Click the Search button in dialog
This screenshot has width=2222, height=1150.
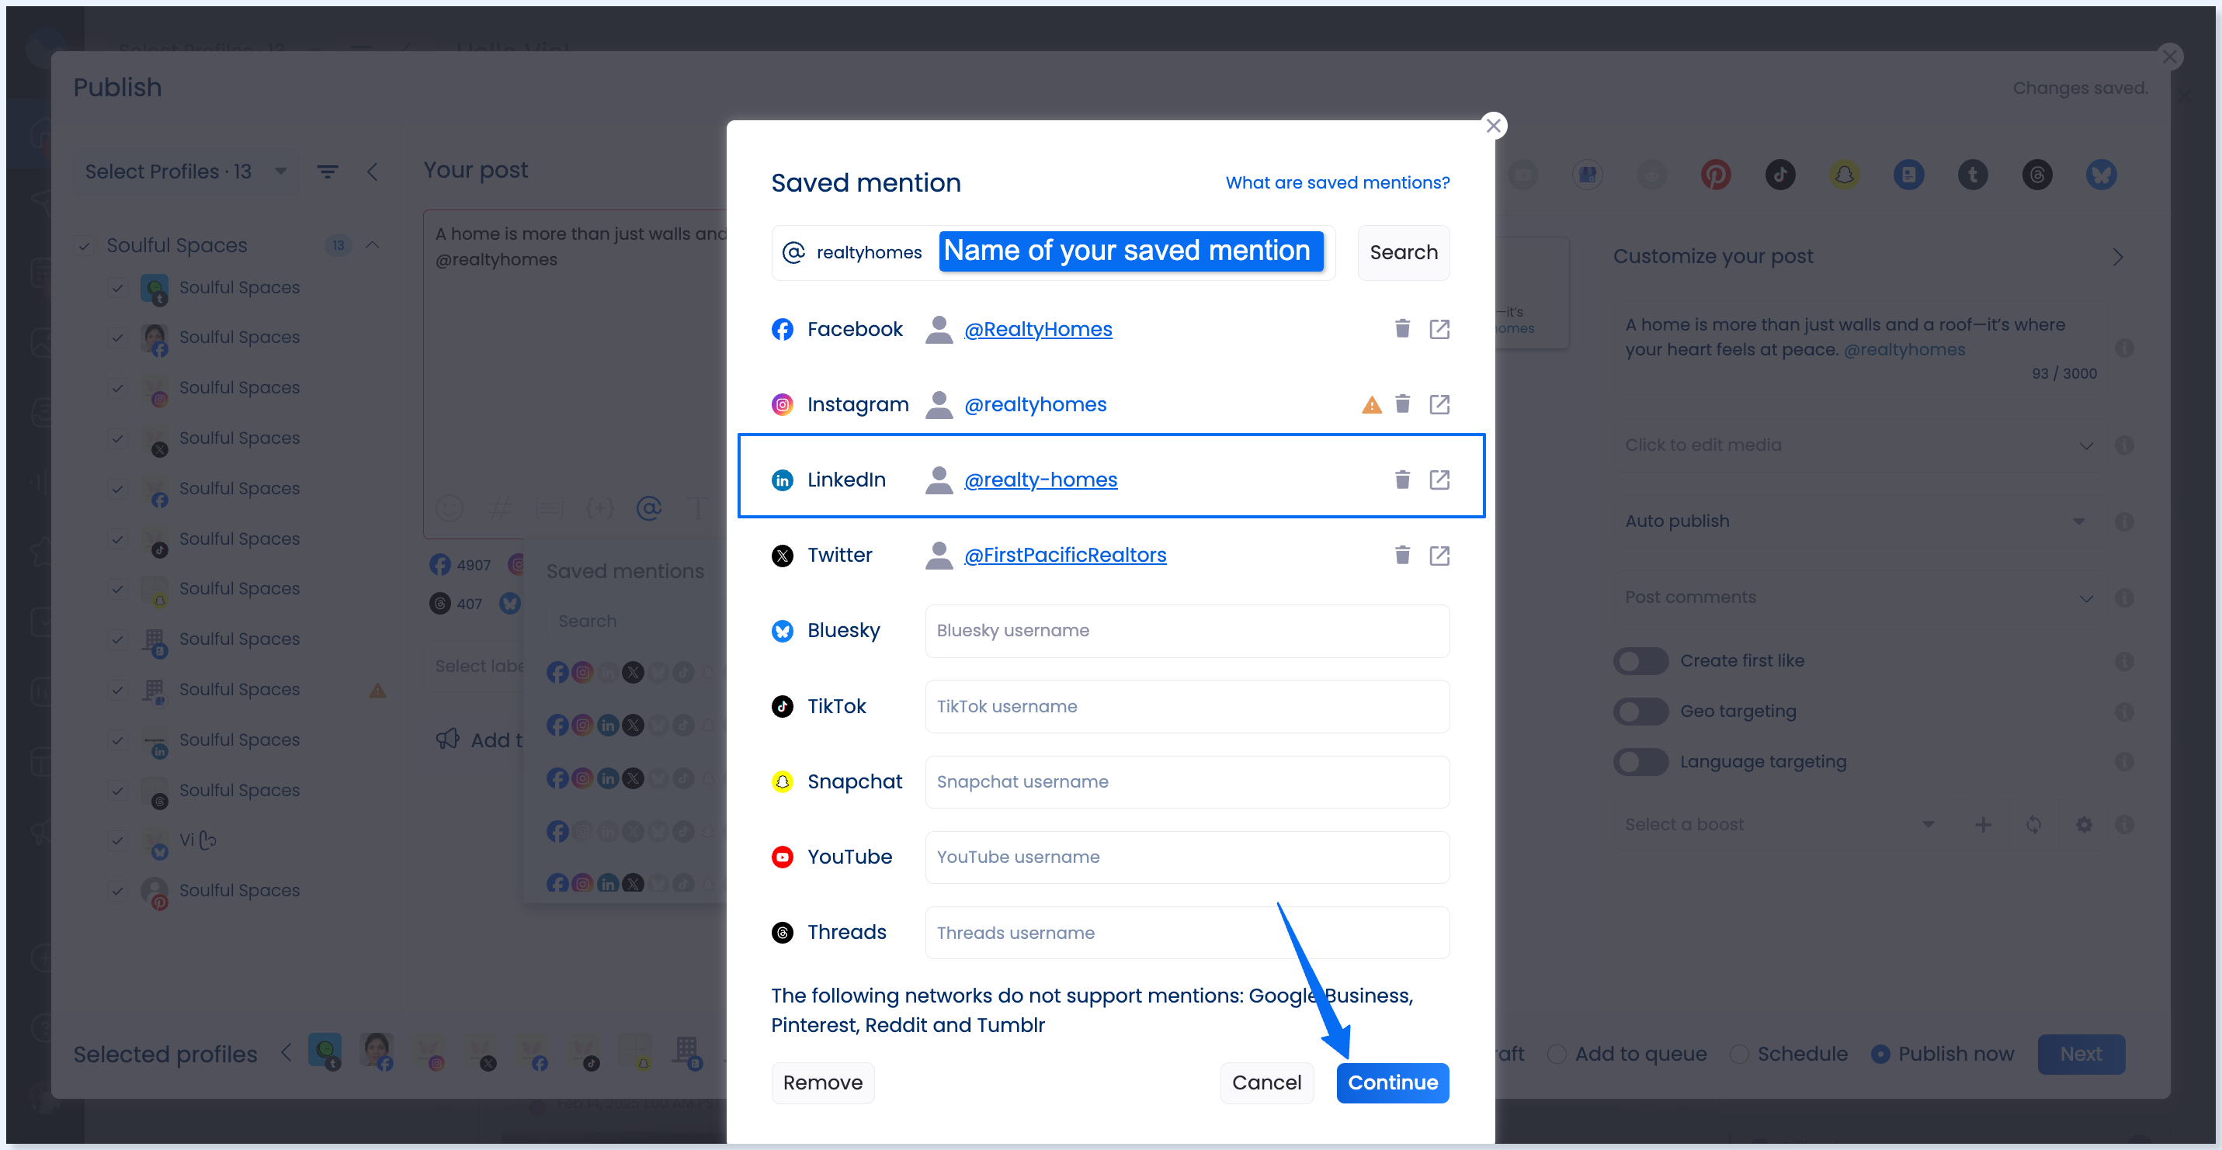tap(1403, 253)
